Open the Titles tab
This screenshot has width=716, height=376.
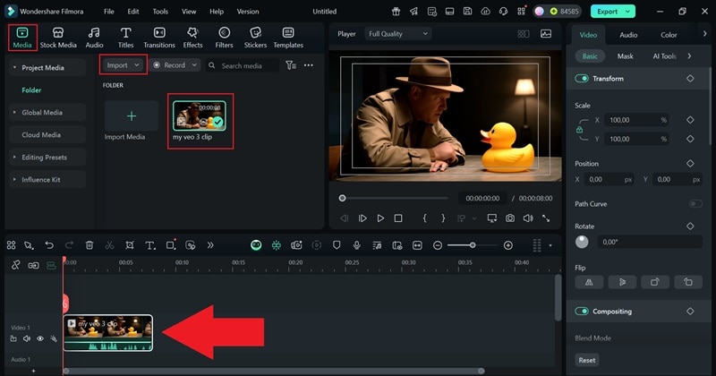coord(125,38)
